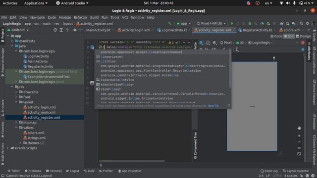Click read-only lock icon in status bar
Viewport: 317px width, 178px height.
(x=301, y=176)
